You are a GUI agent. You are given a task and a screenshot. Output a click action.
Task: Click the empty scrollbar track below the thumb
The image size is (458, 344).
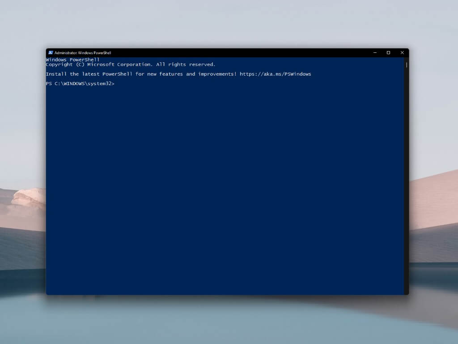pos(406,179)
